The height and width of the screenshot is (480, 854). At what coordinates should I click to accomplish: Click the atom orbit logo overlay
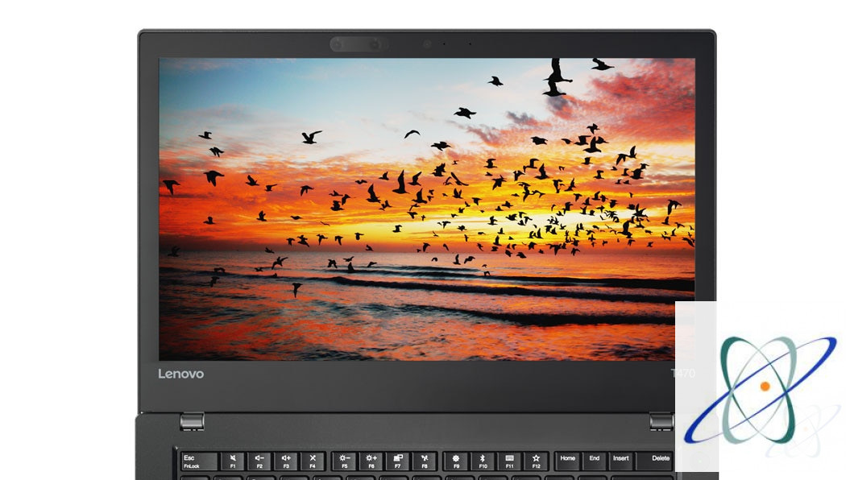[x=762, y=388]
